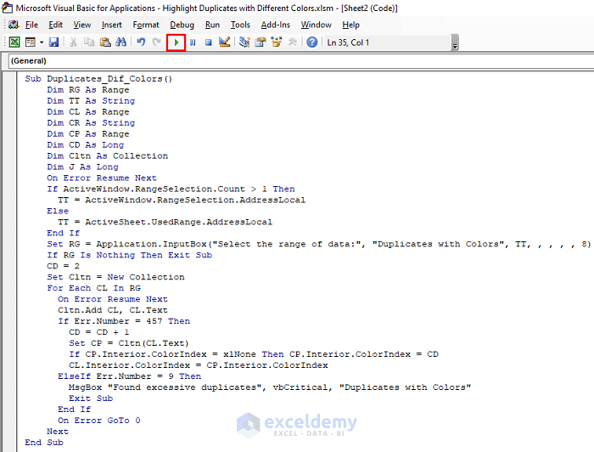Viewport: 594px width, 452px height.
Task: Click the Cut scissors icon
Action: click(x=74, y=42)
